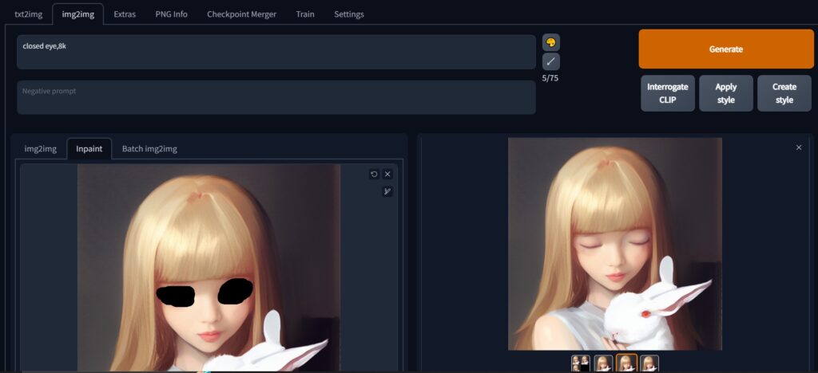Open the Settings tab
Screen dimensions: 818x373
click(348, 14)
